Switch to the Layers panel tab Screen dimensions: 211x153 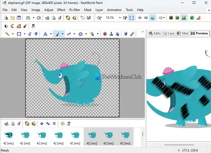coord(169,33)
